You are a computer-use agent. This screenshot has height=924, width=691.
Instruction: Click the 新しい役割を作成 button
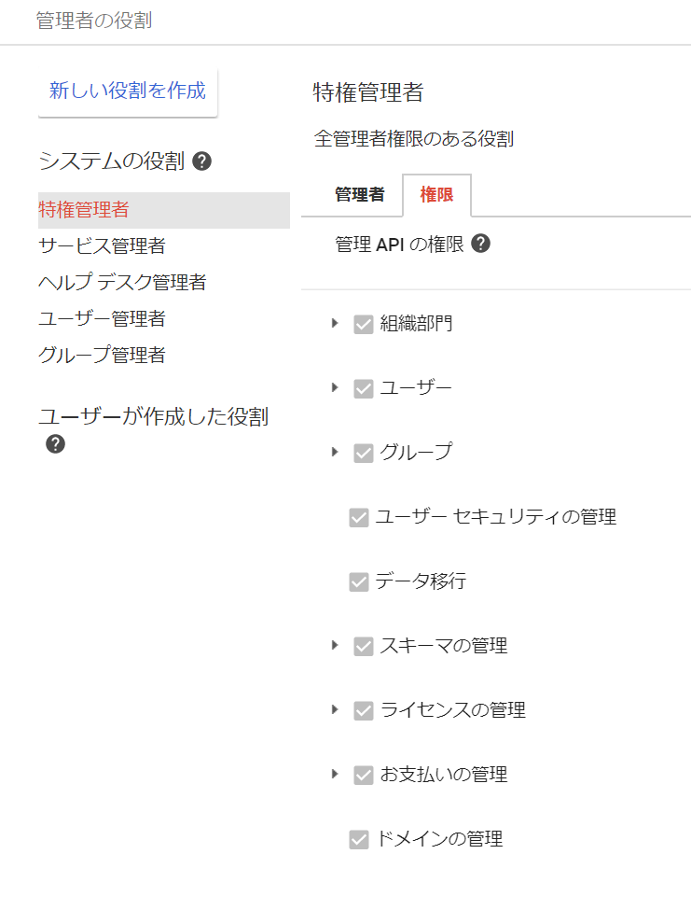[128, 91]
